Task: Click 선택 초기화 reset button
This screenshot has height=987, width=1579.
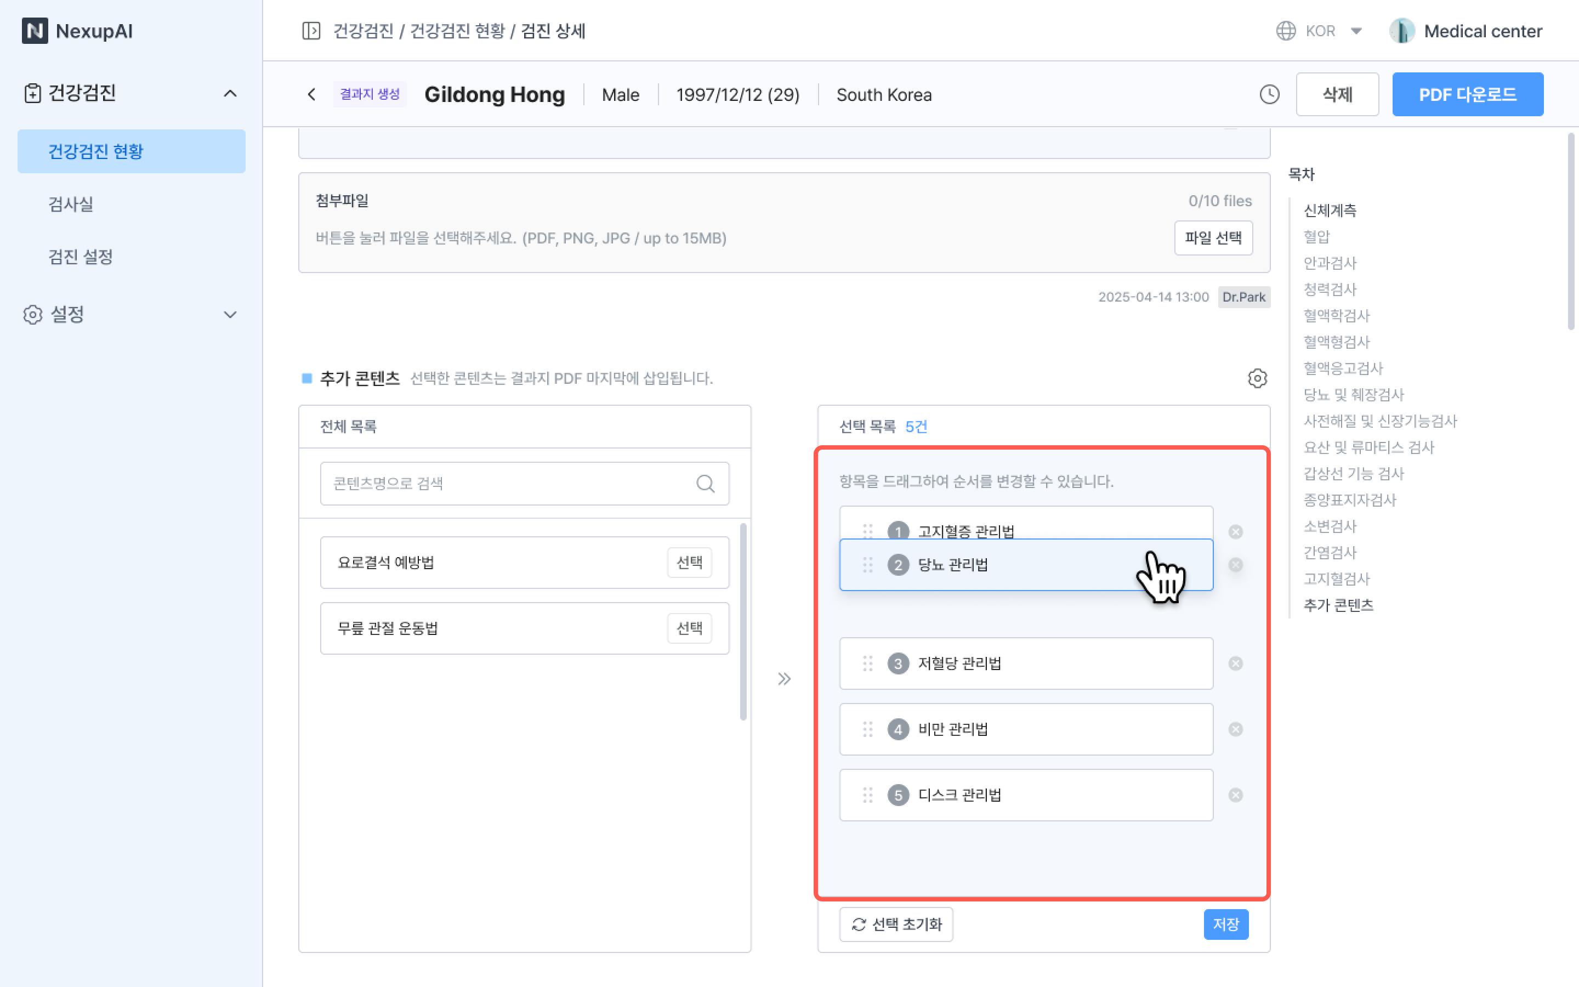Action: (896, 924)
